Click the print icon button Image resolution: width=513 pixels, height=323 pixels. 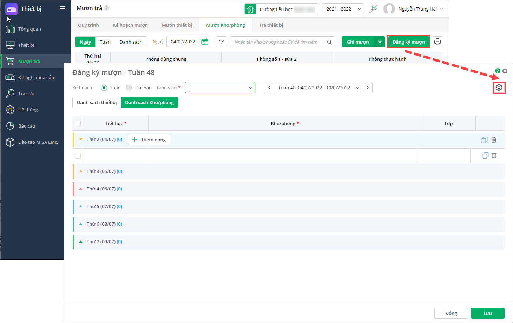point(437,42)
